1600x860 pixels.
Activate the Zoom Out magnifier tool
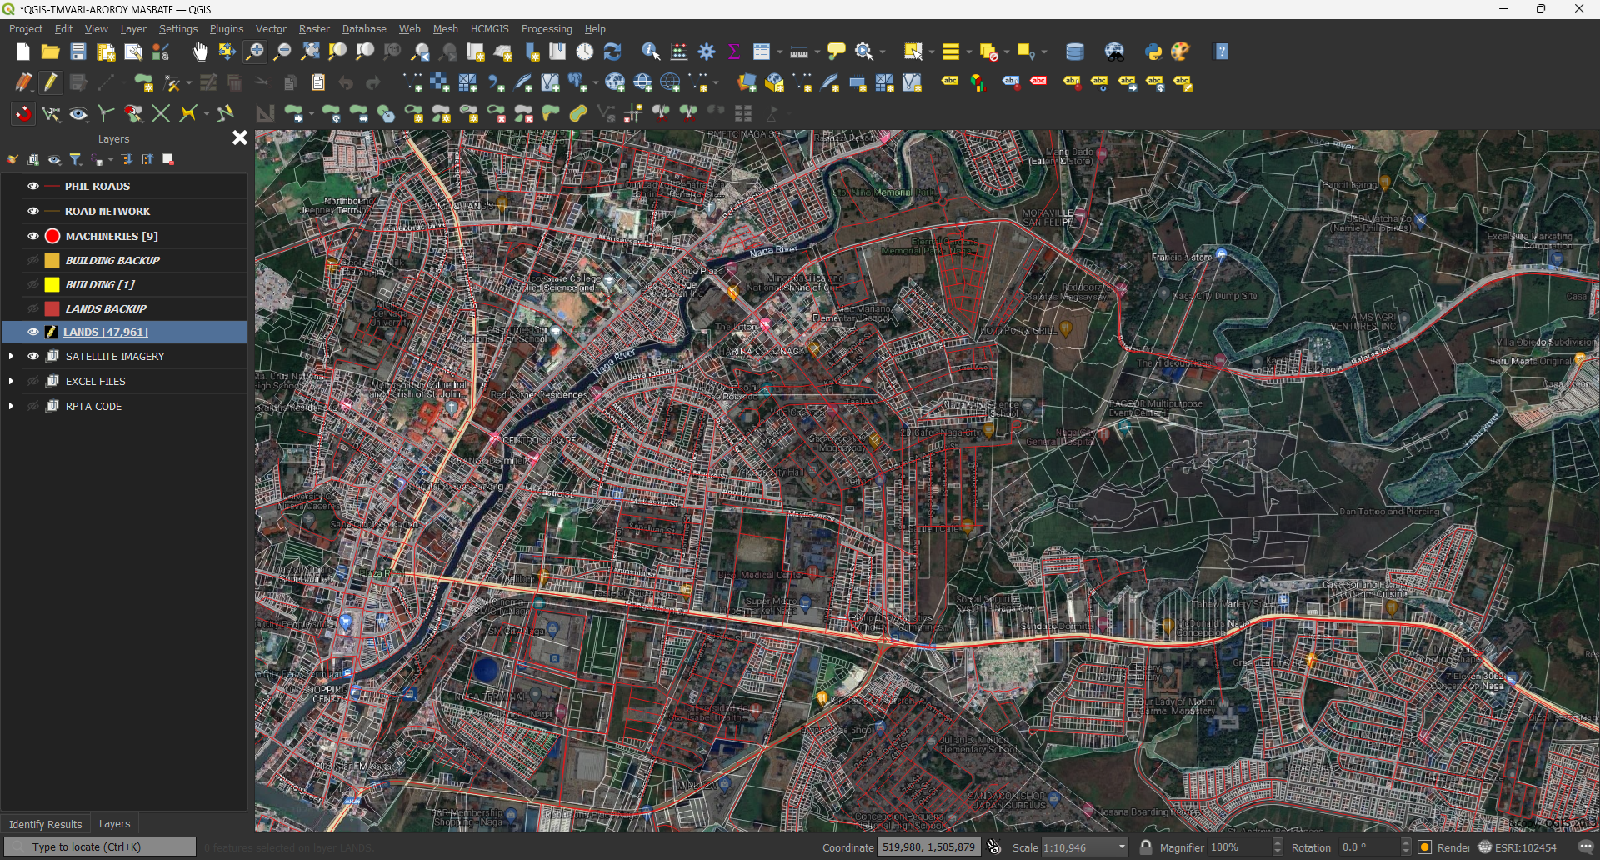click(282, 52)
